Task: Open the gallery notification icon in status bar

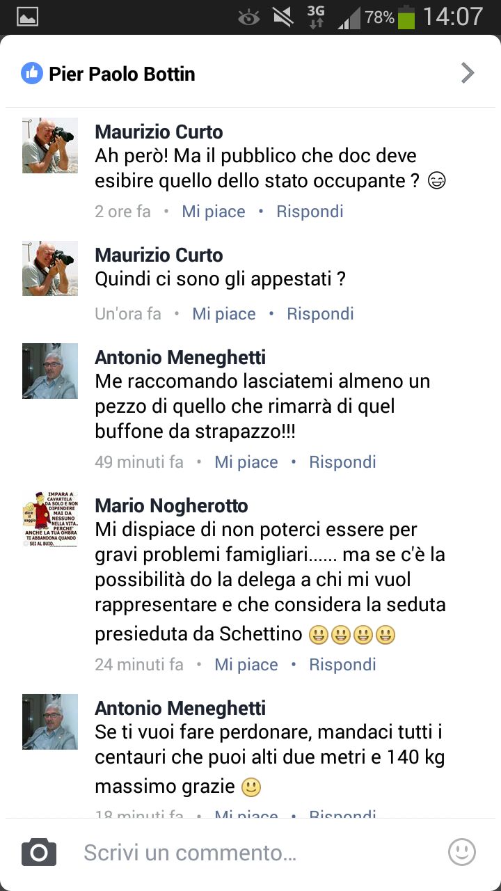Action: (x=27, y=17)
